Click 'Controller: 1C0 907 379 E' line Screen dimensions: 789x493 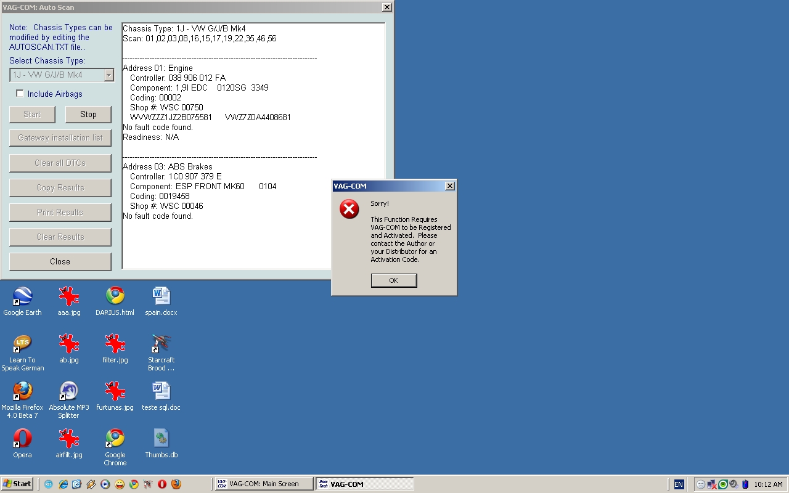[176, 176]
